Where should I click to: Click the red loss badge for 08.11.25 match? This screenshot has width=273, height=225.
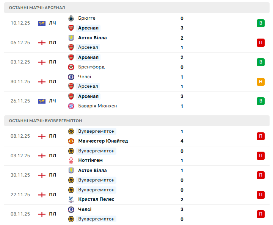(x=260, y=214)
